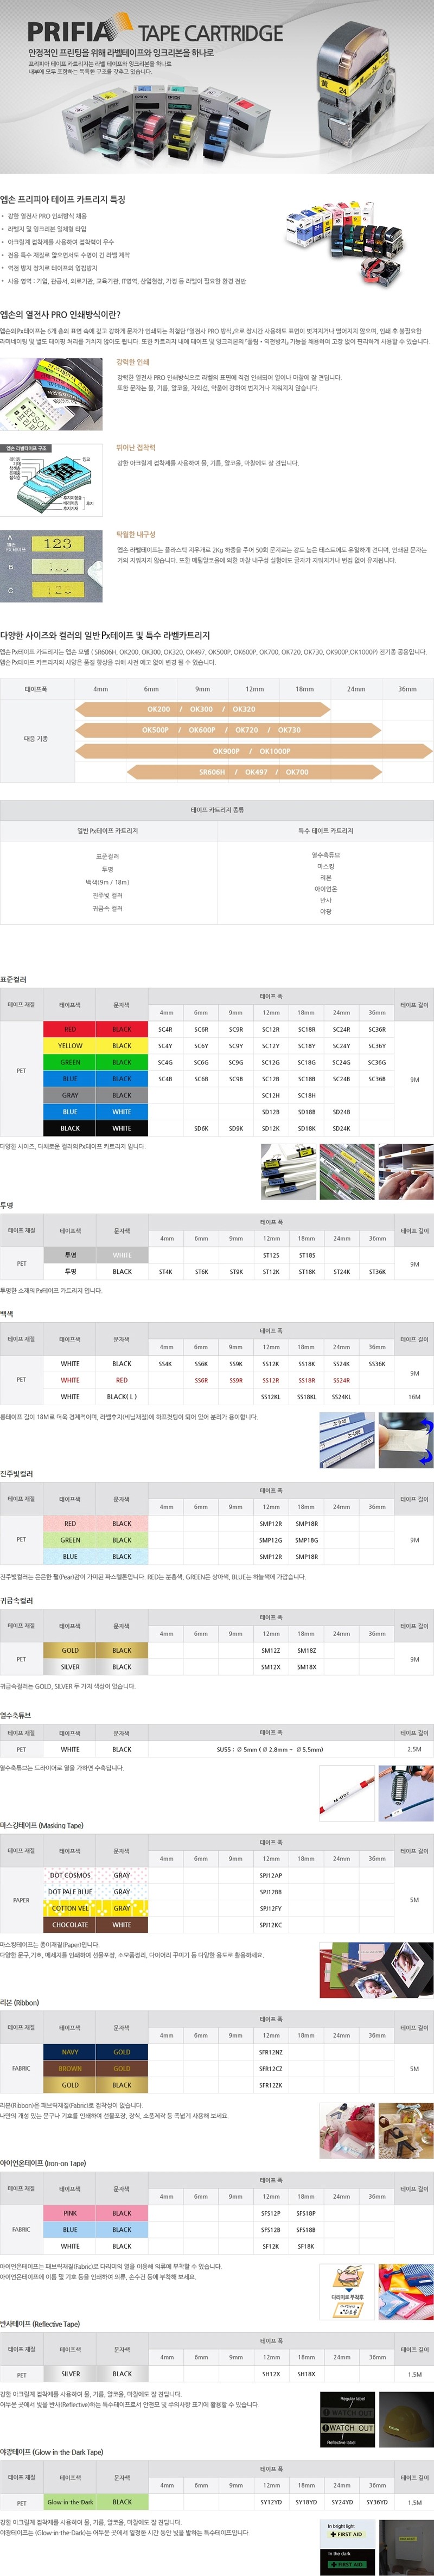Viewport: 434px width, 2576px height.
Task: Click the YELLOW tape color swatch
Action: tap(70, 1046)
